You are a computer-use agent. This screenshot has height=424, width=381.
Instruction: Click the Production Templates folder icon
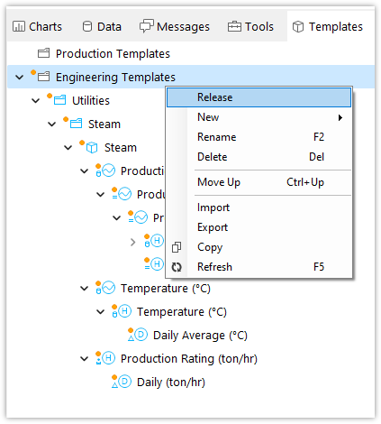[43, 53]
